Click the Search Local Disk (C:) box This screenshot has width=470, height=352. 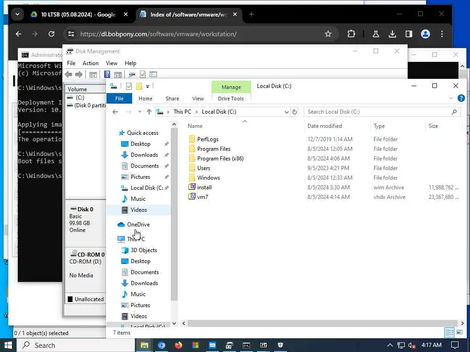point(381,112)
